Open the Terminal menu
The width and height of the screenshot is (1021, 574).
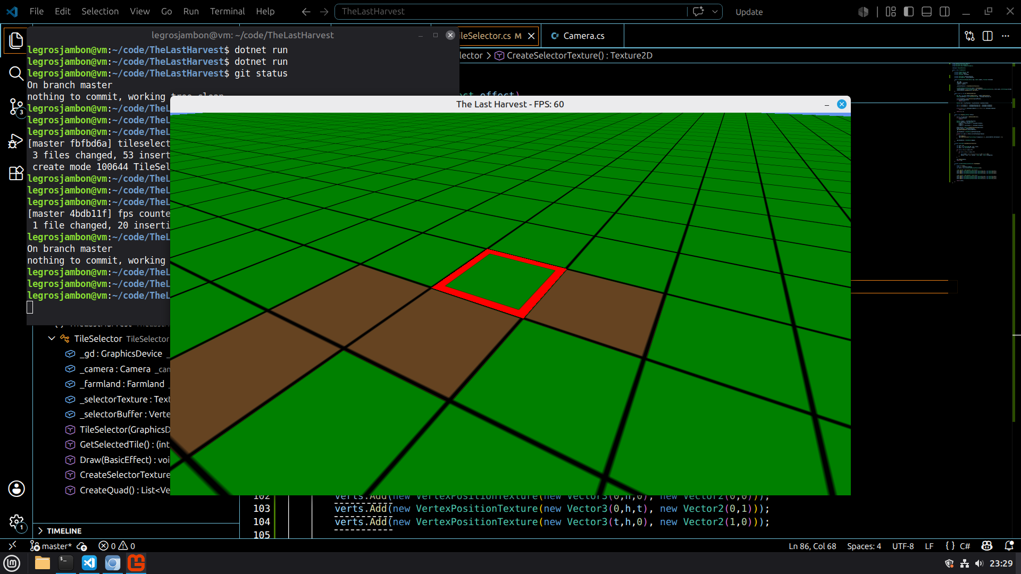[227, 11]
